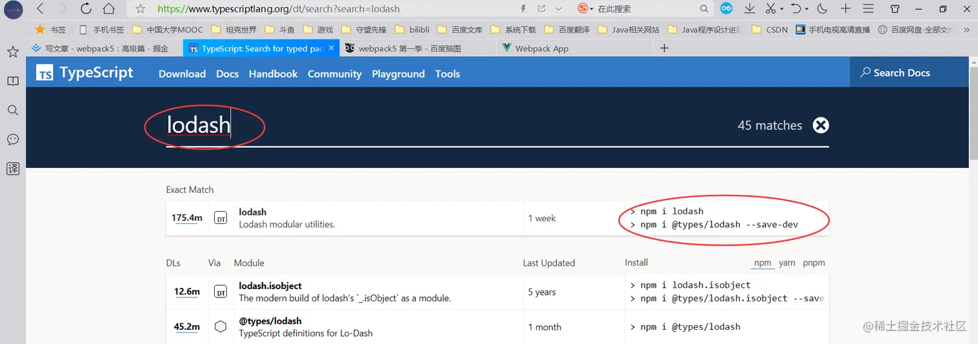Click the plus icon in toolbar

tap(845, 8)
